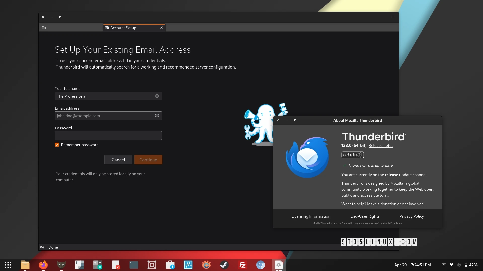Open the app grid launcher
Screen dimensions: 483x271
(x=8, y=265)
